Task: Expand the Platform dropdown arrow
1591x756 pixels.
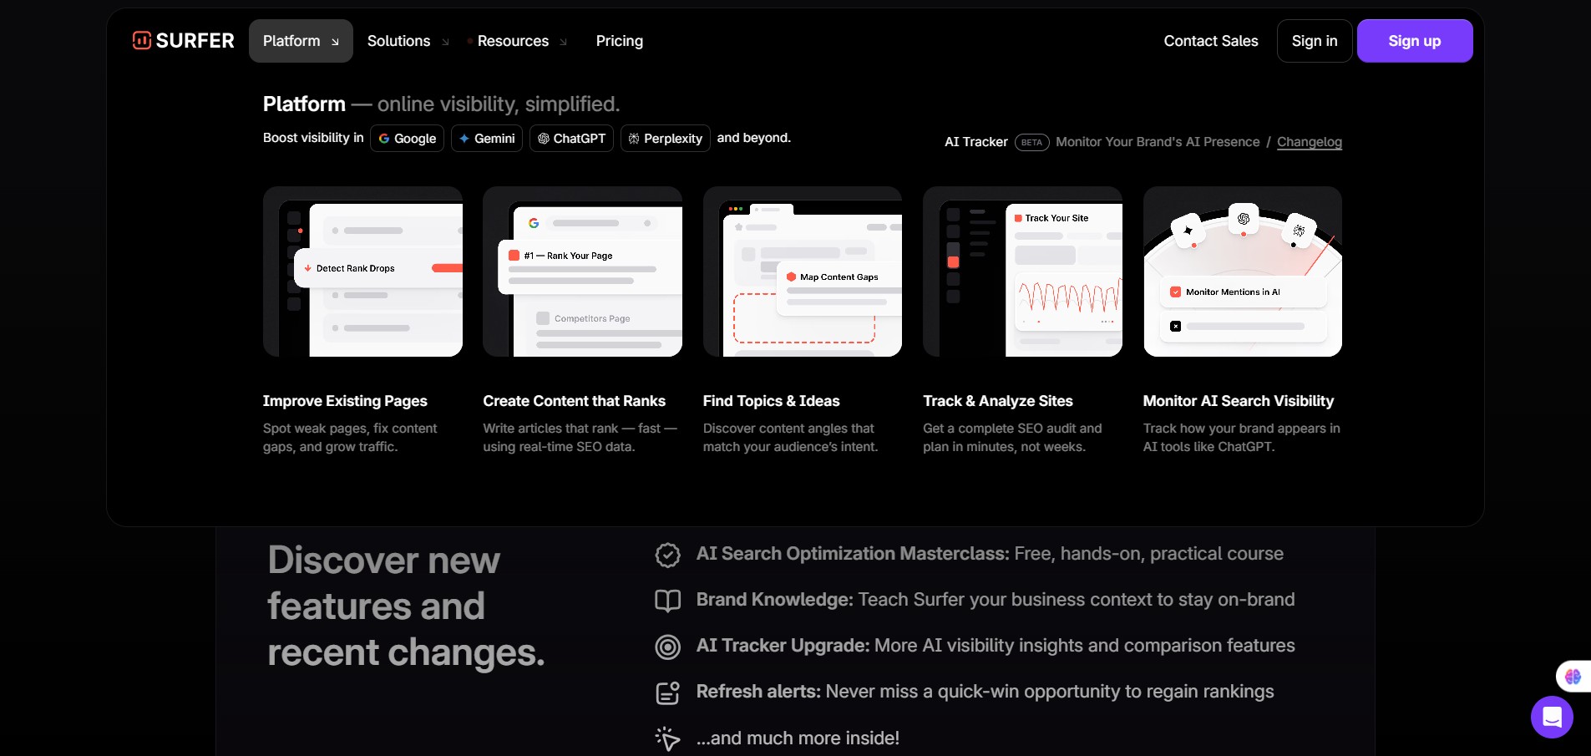Action: pos(336,42)
